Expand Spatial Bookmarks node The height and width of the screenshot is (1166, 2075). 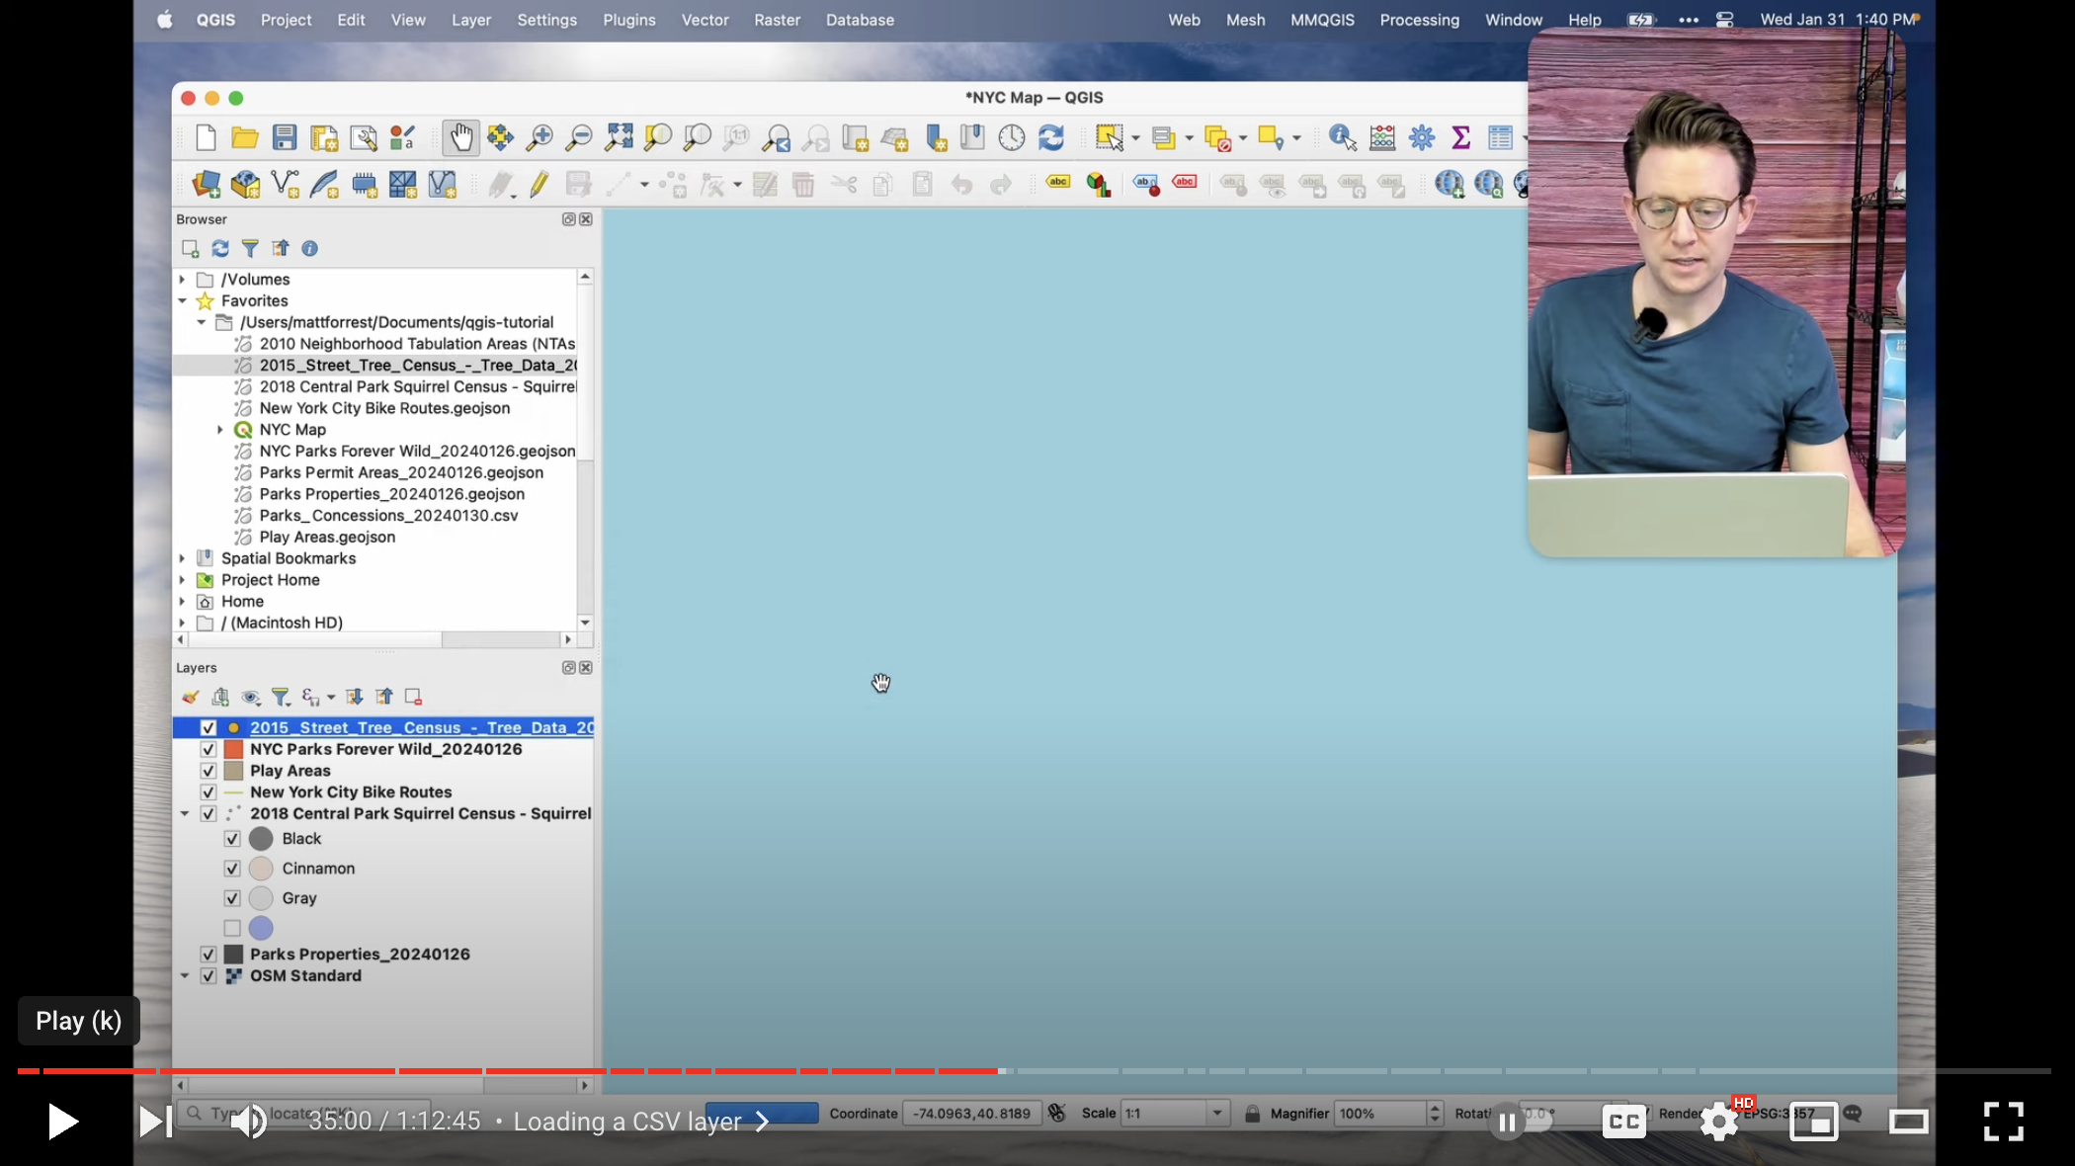tap(182, 558)
